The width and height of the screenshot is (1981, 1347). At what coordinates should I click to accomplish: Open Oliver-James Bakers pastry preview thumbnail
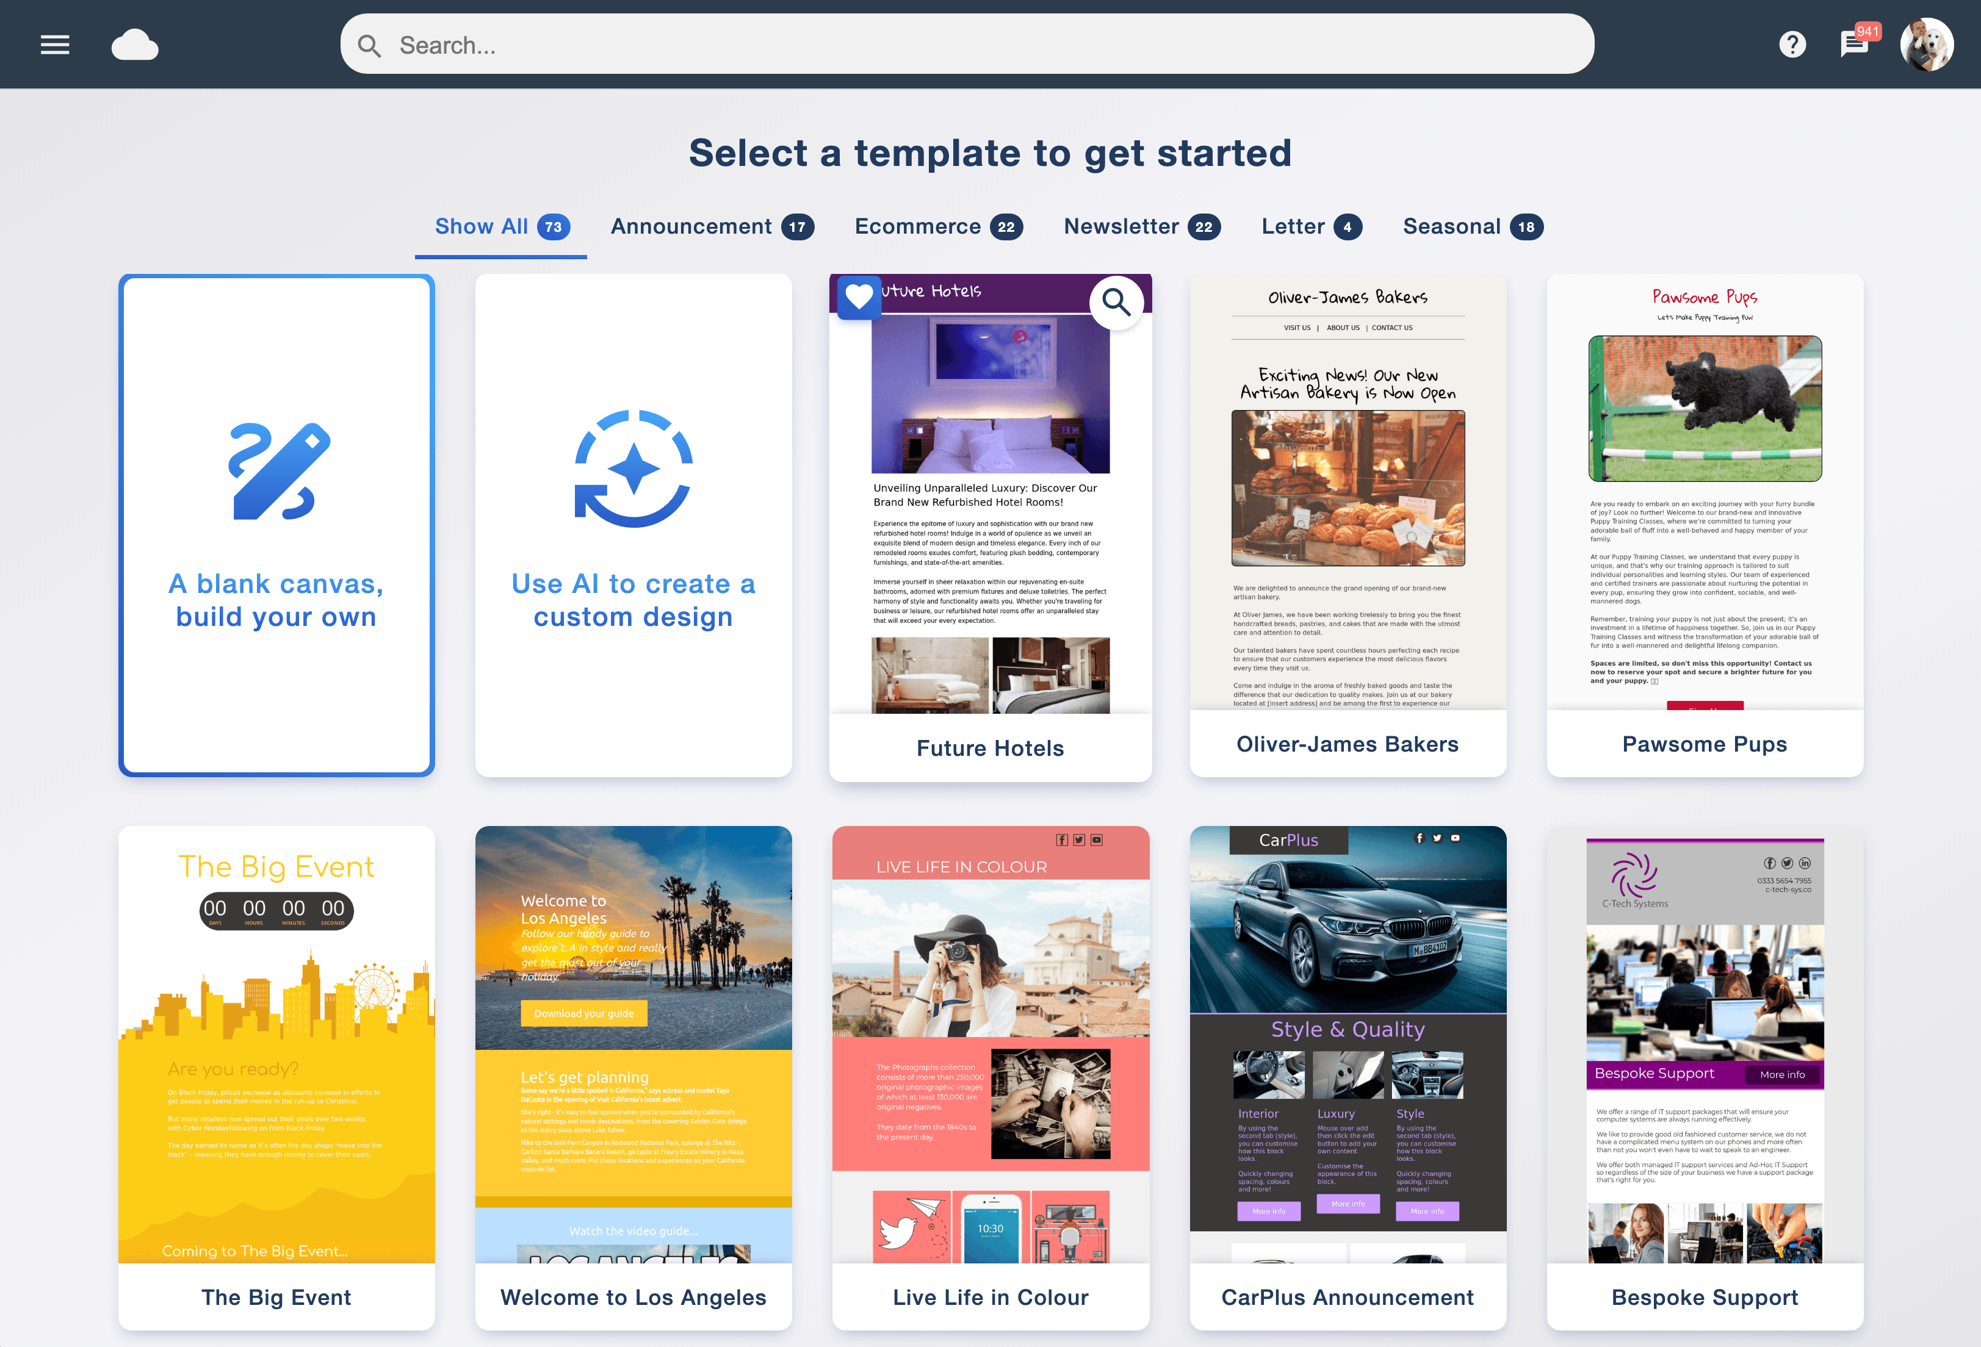coord(1348,488)
